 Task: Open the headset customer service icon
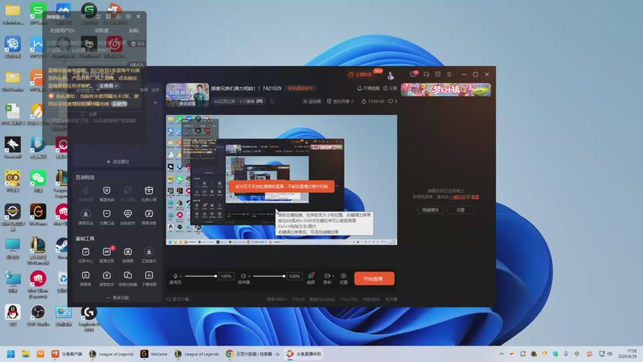[426, 74]
